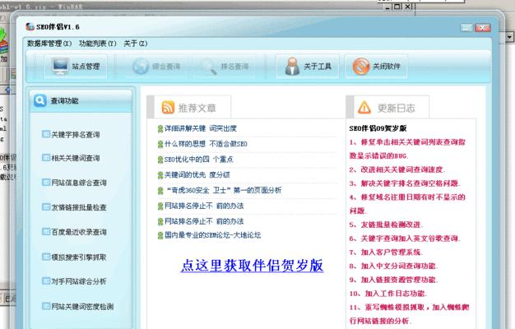Click changelog line 7、加入客户管理系统

(386, 253)
